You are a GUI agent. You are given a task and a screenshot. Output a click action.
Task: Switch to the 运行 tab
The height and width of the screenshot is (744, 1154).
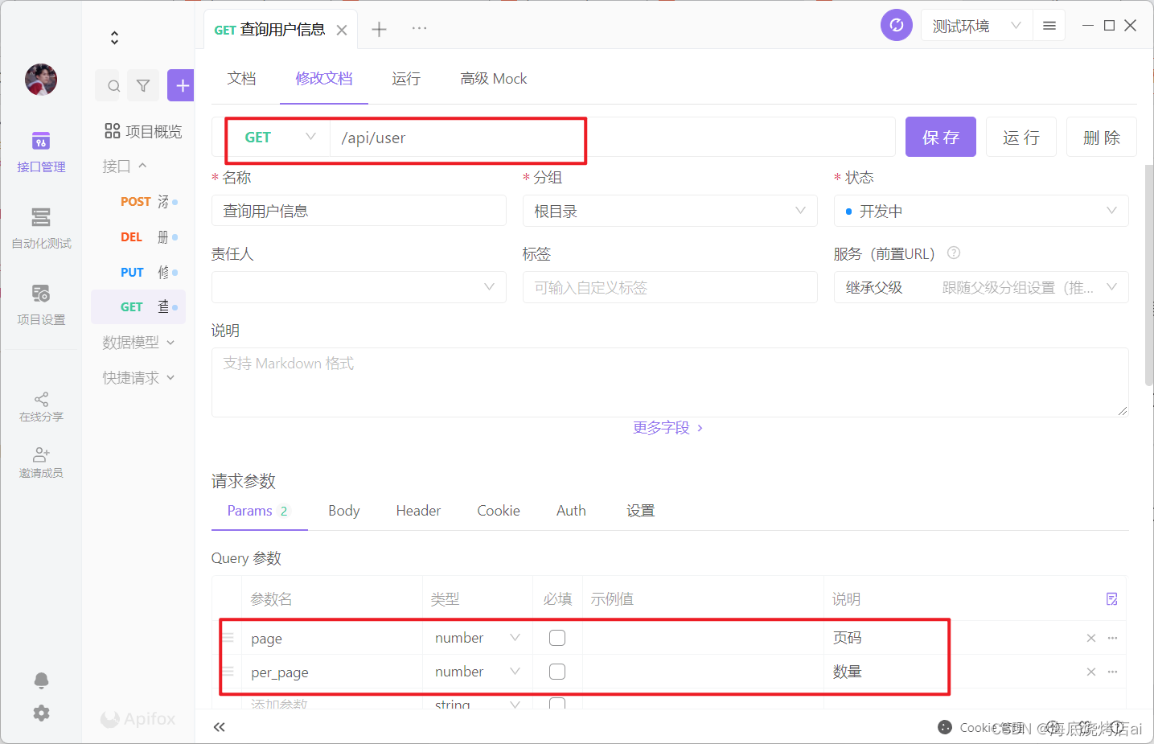point(406,79)
